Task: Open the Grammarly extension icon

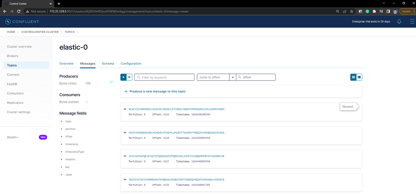Action: [367, 11]
